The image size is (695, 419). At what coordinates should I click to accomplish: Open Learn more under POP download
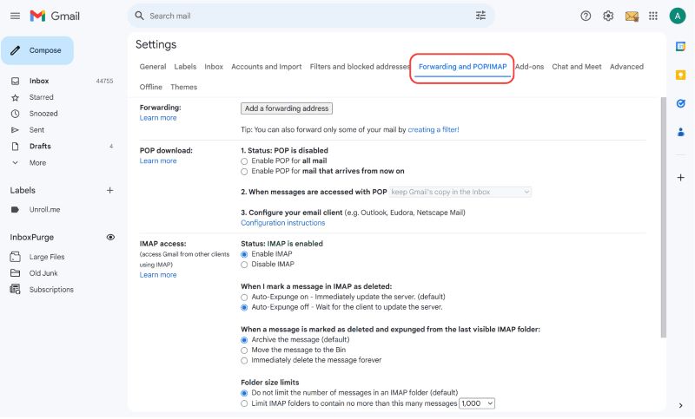point(158,161)
